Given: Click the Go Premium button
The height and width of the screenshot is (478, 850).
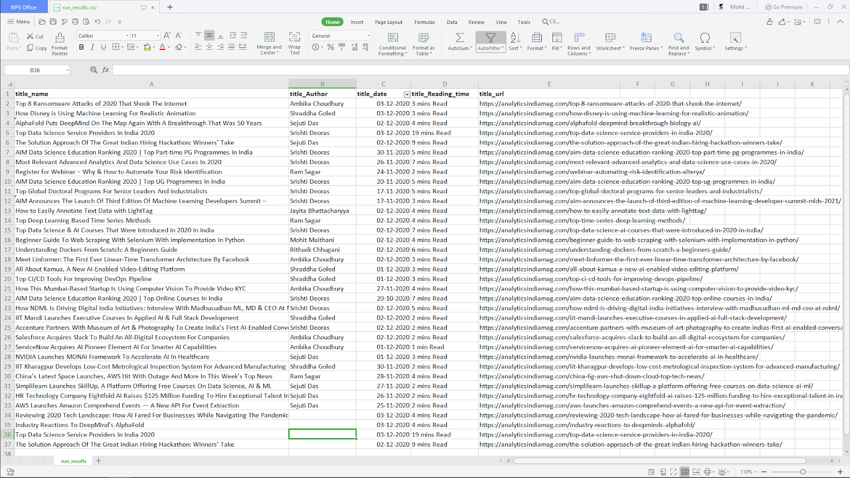Looking at the screenshot, I should [x=784, y=7].
